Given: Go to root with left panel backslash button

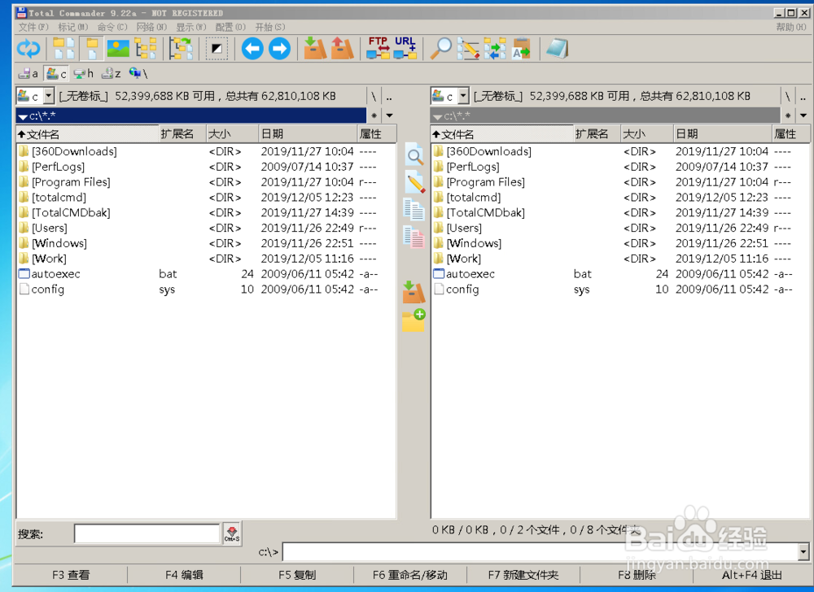Looking at the screenshot, I should tap(374, 97).
